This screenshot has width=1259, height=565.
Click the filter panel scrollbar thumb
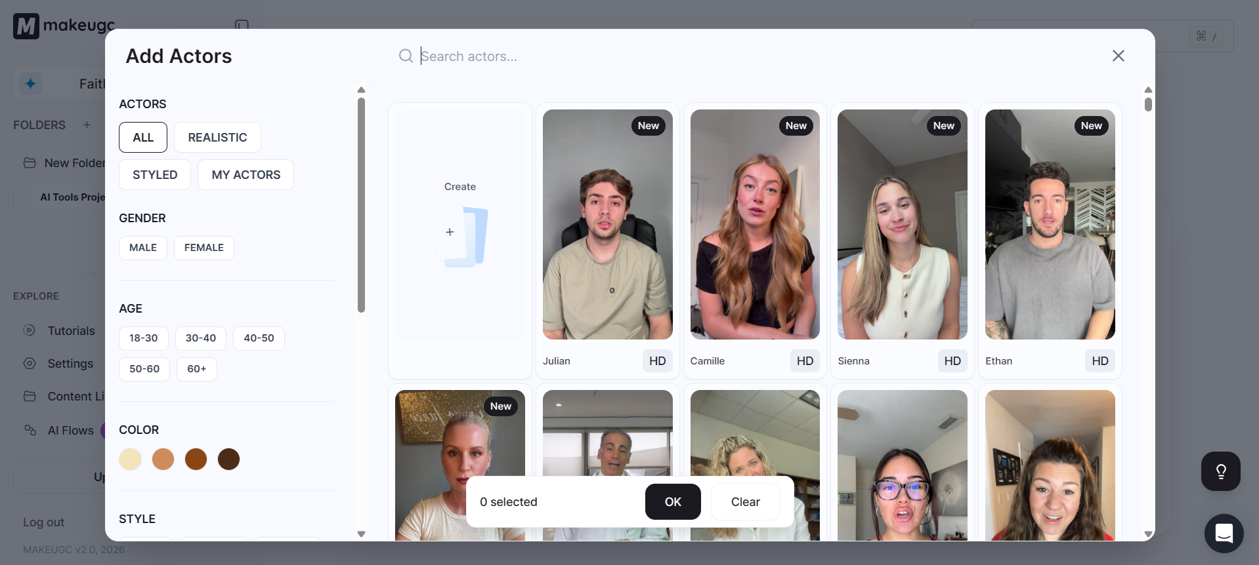(361, 205)
